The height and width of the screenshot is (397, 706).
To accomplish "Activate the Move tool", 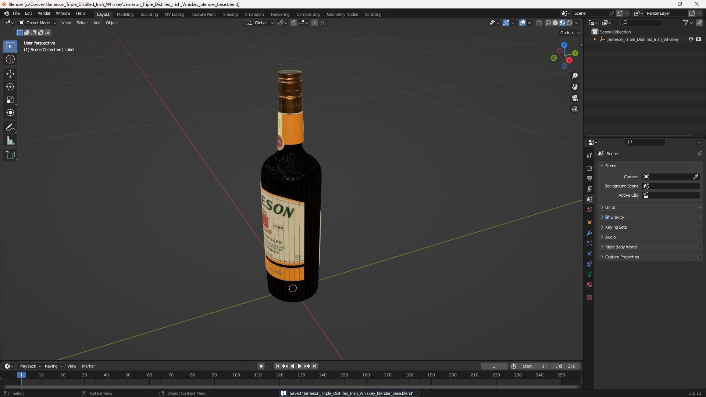I will pos(10,74).
